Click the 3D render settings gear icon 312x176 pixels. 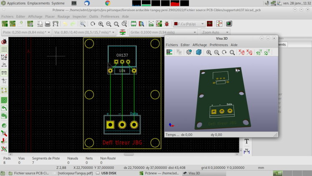click(189, 52)
